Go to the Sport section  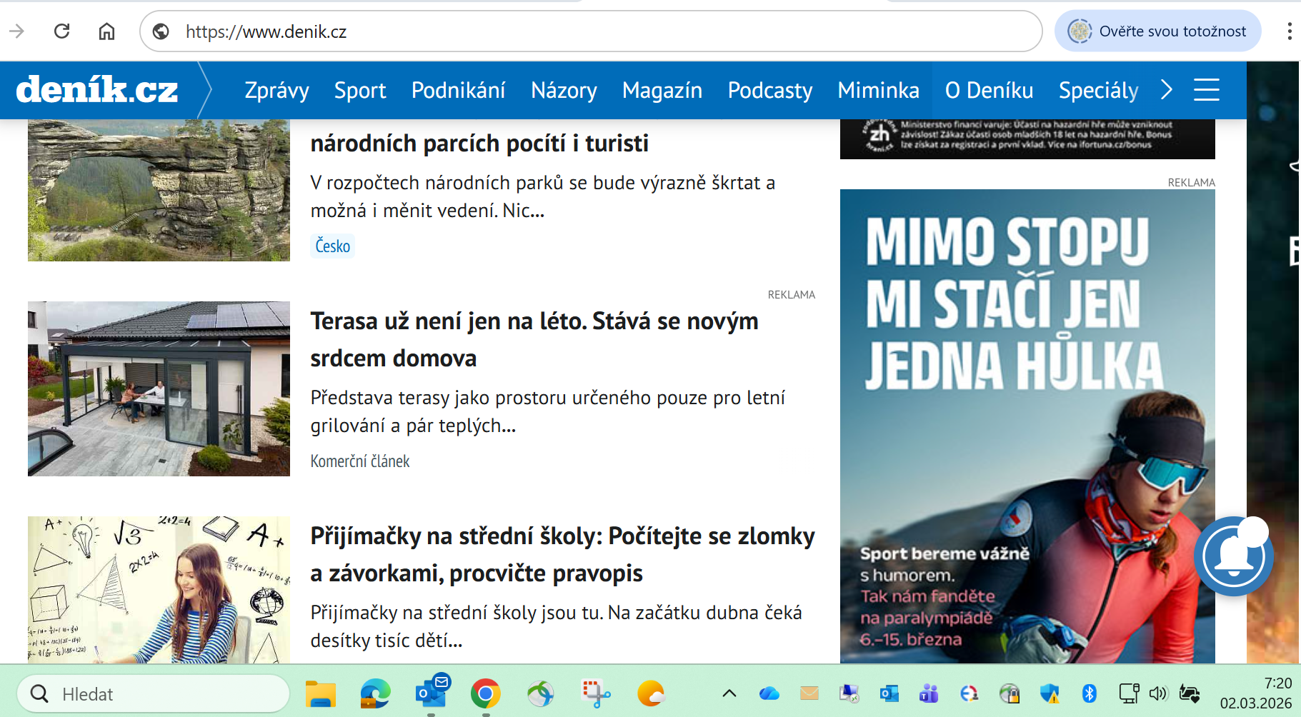(x=359, y=91)
